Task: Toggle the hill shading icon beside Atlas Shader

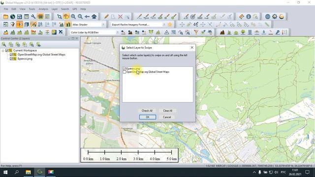Action: click(68, 25)
